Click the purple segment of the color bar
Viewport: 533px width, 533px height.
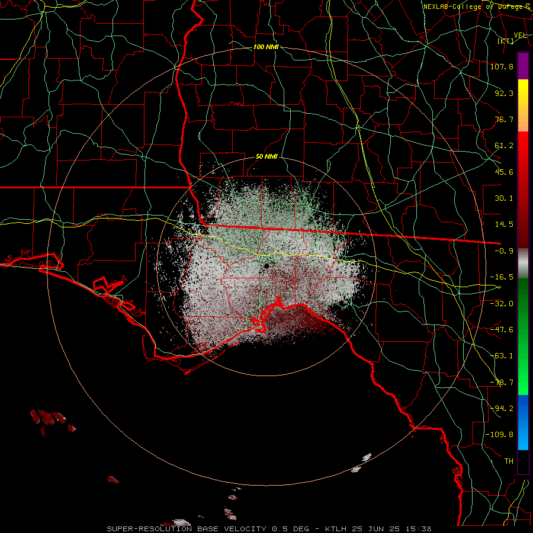tap(523, 66)
